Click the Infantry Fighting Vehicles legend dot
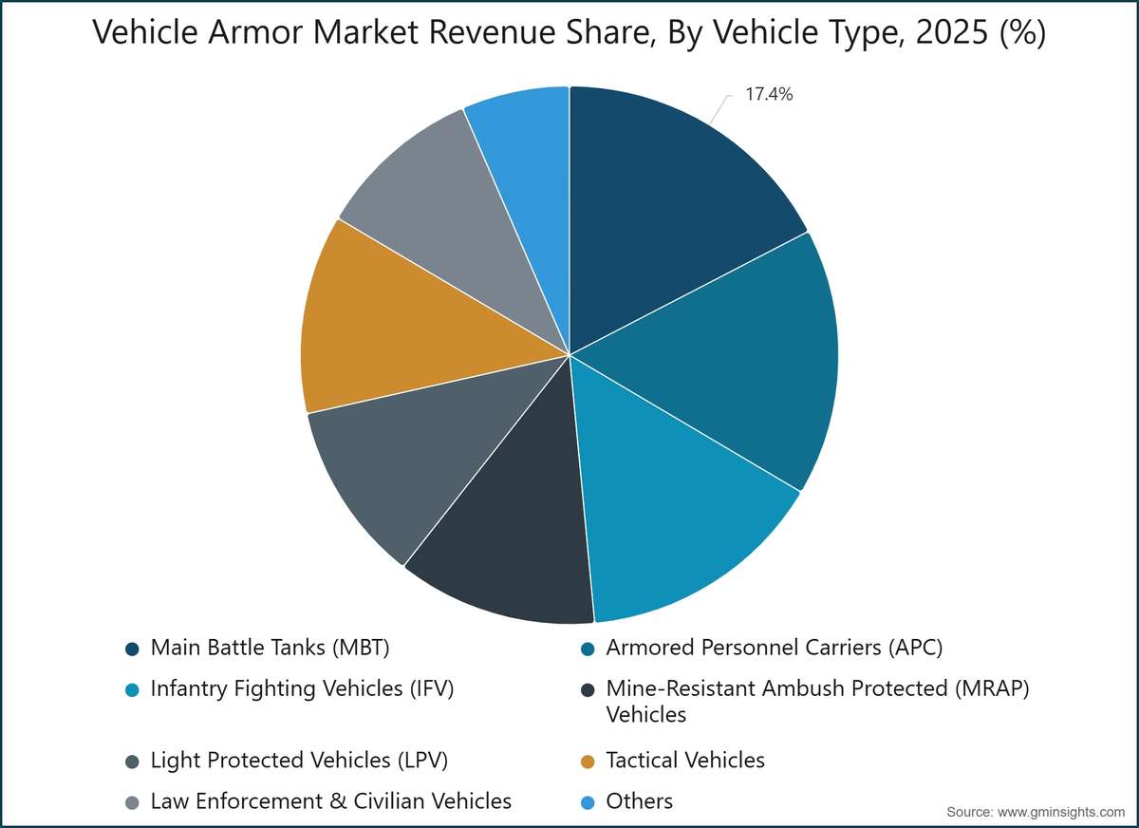Viewport: 1139px width, 828px height. pyautogui.click(x=132, y=688)
